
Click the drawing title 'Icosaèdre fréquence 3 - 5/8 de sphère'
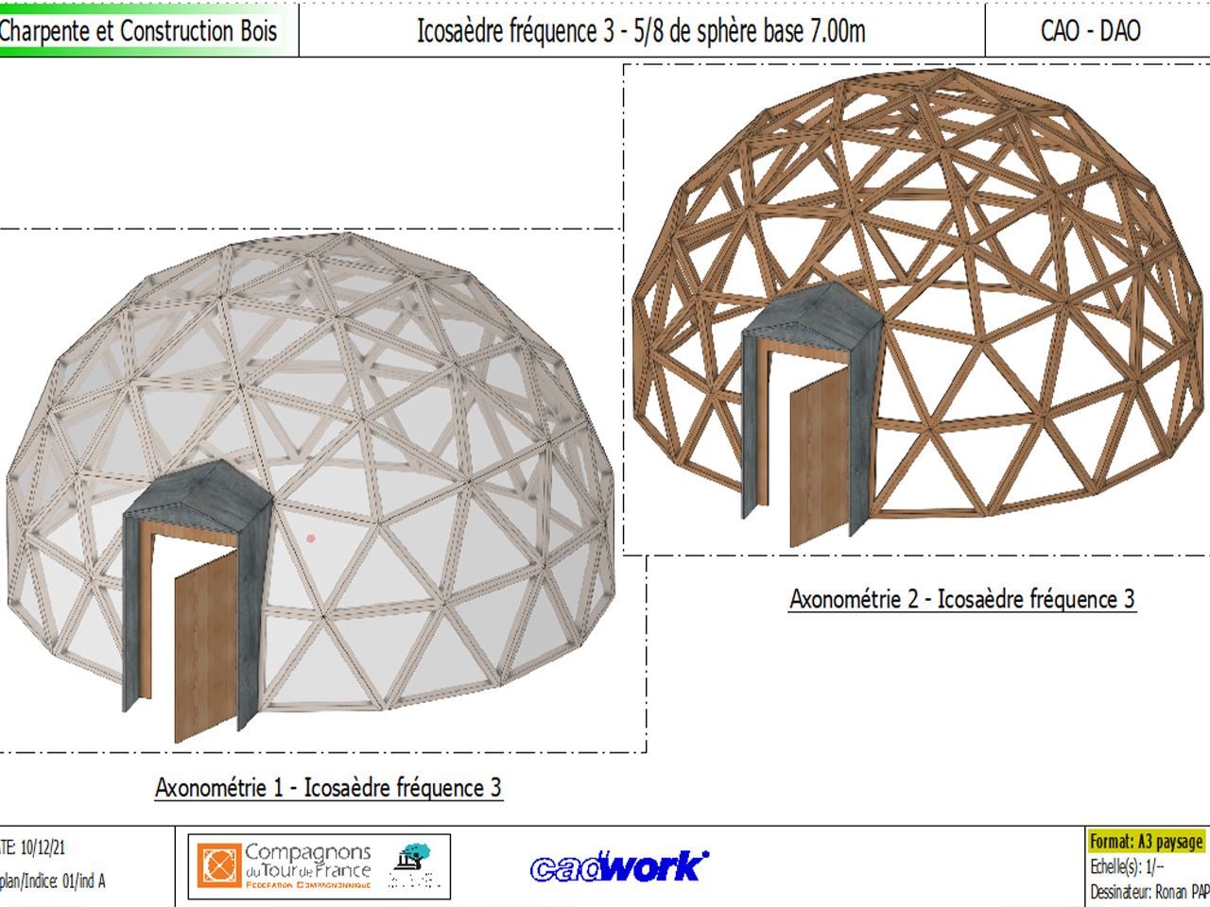click(641, 31)
